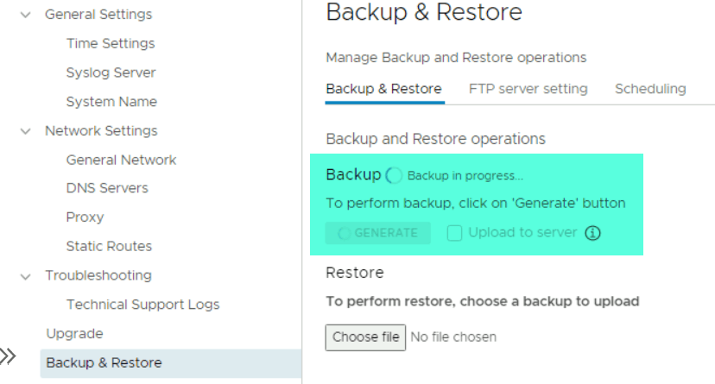Image resolution: width=715 pixels, height=384 pixels.
Task: Click the Generate backup button
Action: pos(378,233)
